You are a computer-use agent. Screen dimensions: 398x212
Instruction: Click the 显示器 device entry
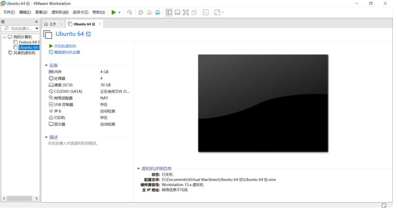(x=57, y=124)
